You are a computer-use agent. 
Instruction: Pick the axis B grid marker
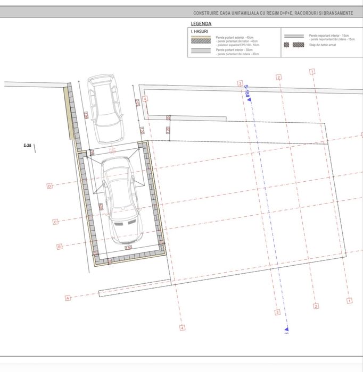(x=60, y=247)
